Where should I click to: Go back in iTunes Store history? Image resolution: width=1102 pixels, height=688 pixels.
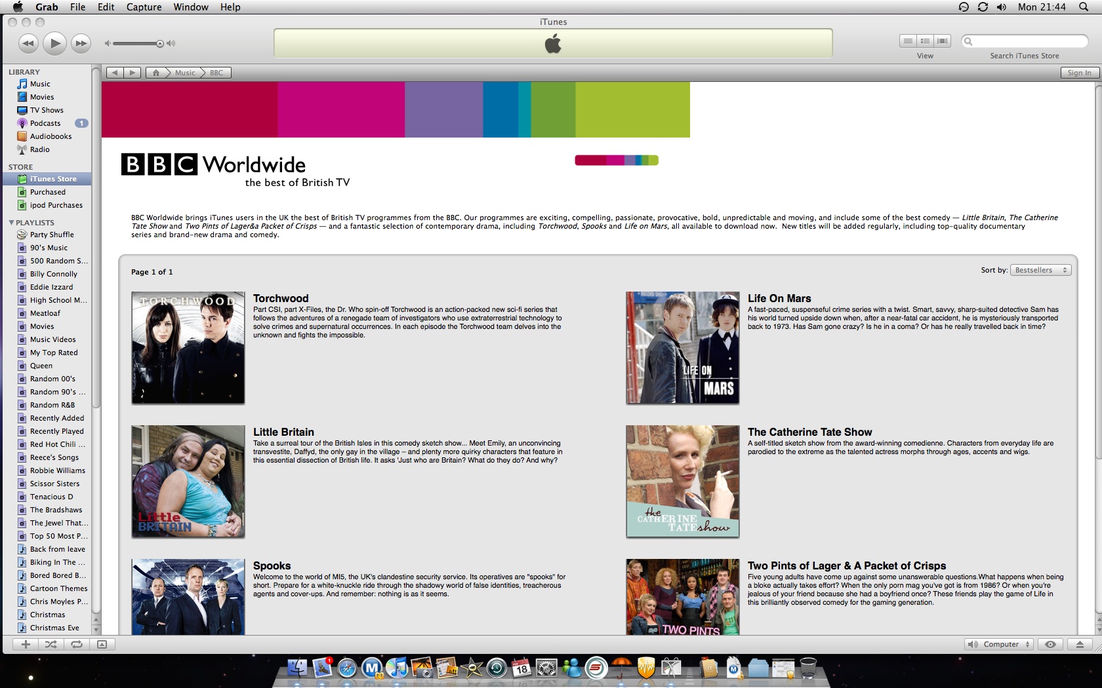click(x=115, y=73)
